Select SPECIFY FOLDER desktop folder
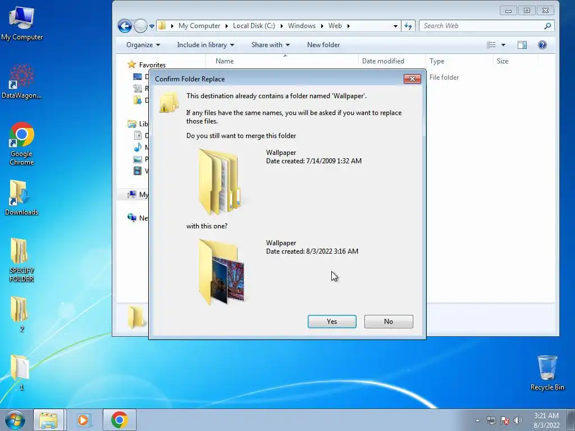Viewport: 575px width, 431px height. coord(21,260)
